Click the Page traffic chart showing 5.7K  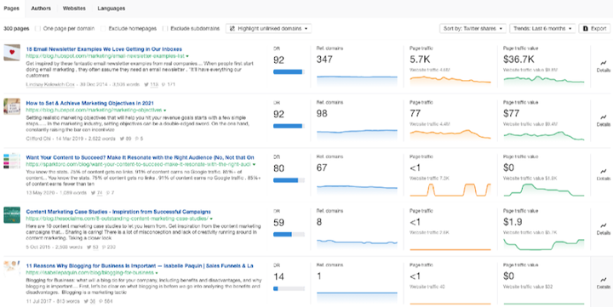[x=450, y=80]
